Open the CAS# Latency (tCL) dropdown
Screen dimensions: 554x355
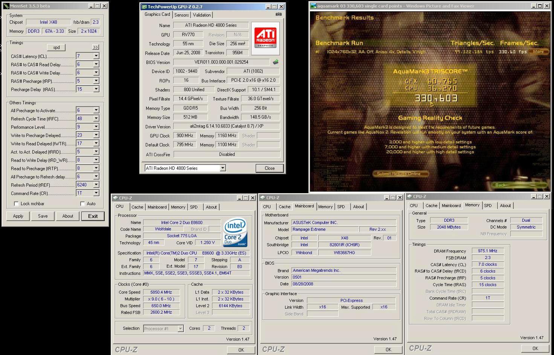(x=96, y=56)
